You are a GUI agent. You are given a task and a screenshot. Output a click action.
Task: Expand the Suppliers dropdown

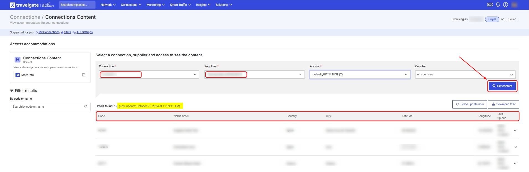coord(254,75)
